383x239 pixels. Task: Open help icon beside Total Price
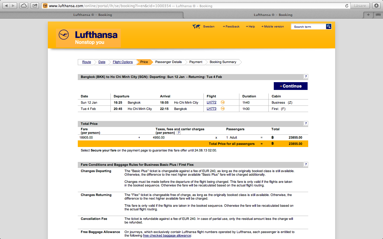click(306, 123)
